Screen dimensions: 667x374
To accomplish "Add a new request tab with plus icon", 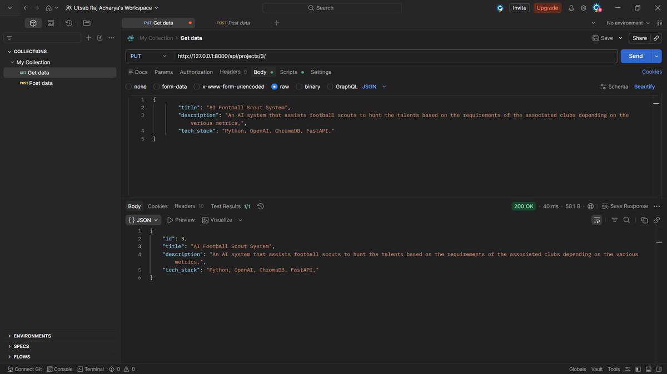I will (277, 23).
